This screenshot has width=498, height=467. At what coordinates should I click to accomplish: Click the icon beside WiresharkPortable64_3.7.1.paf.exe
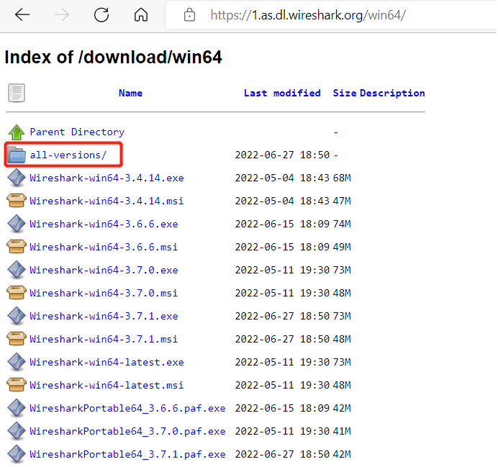coord(17,454)
